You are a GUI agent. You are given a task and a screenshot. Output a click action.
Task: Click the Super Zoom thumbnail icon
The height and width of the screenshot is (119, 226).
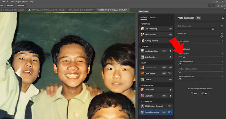pos(142,90)
